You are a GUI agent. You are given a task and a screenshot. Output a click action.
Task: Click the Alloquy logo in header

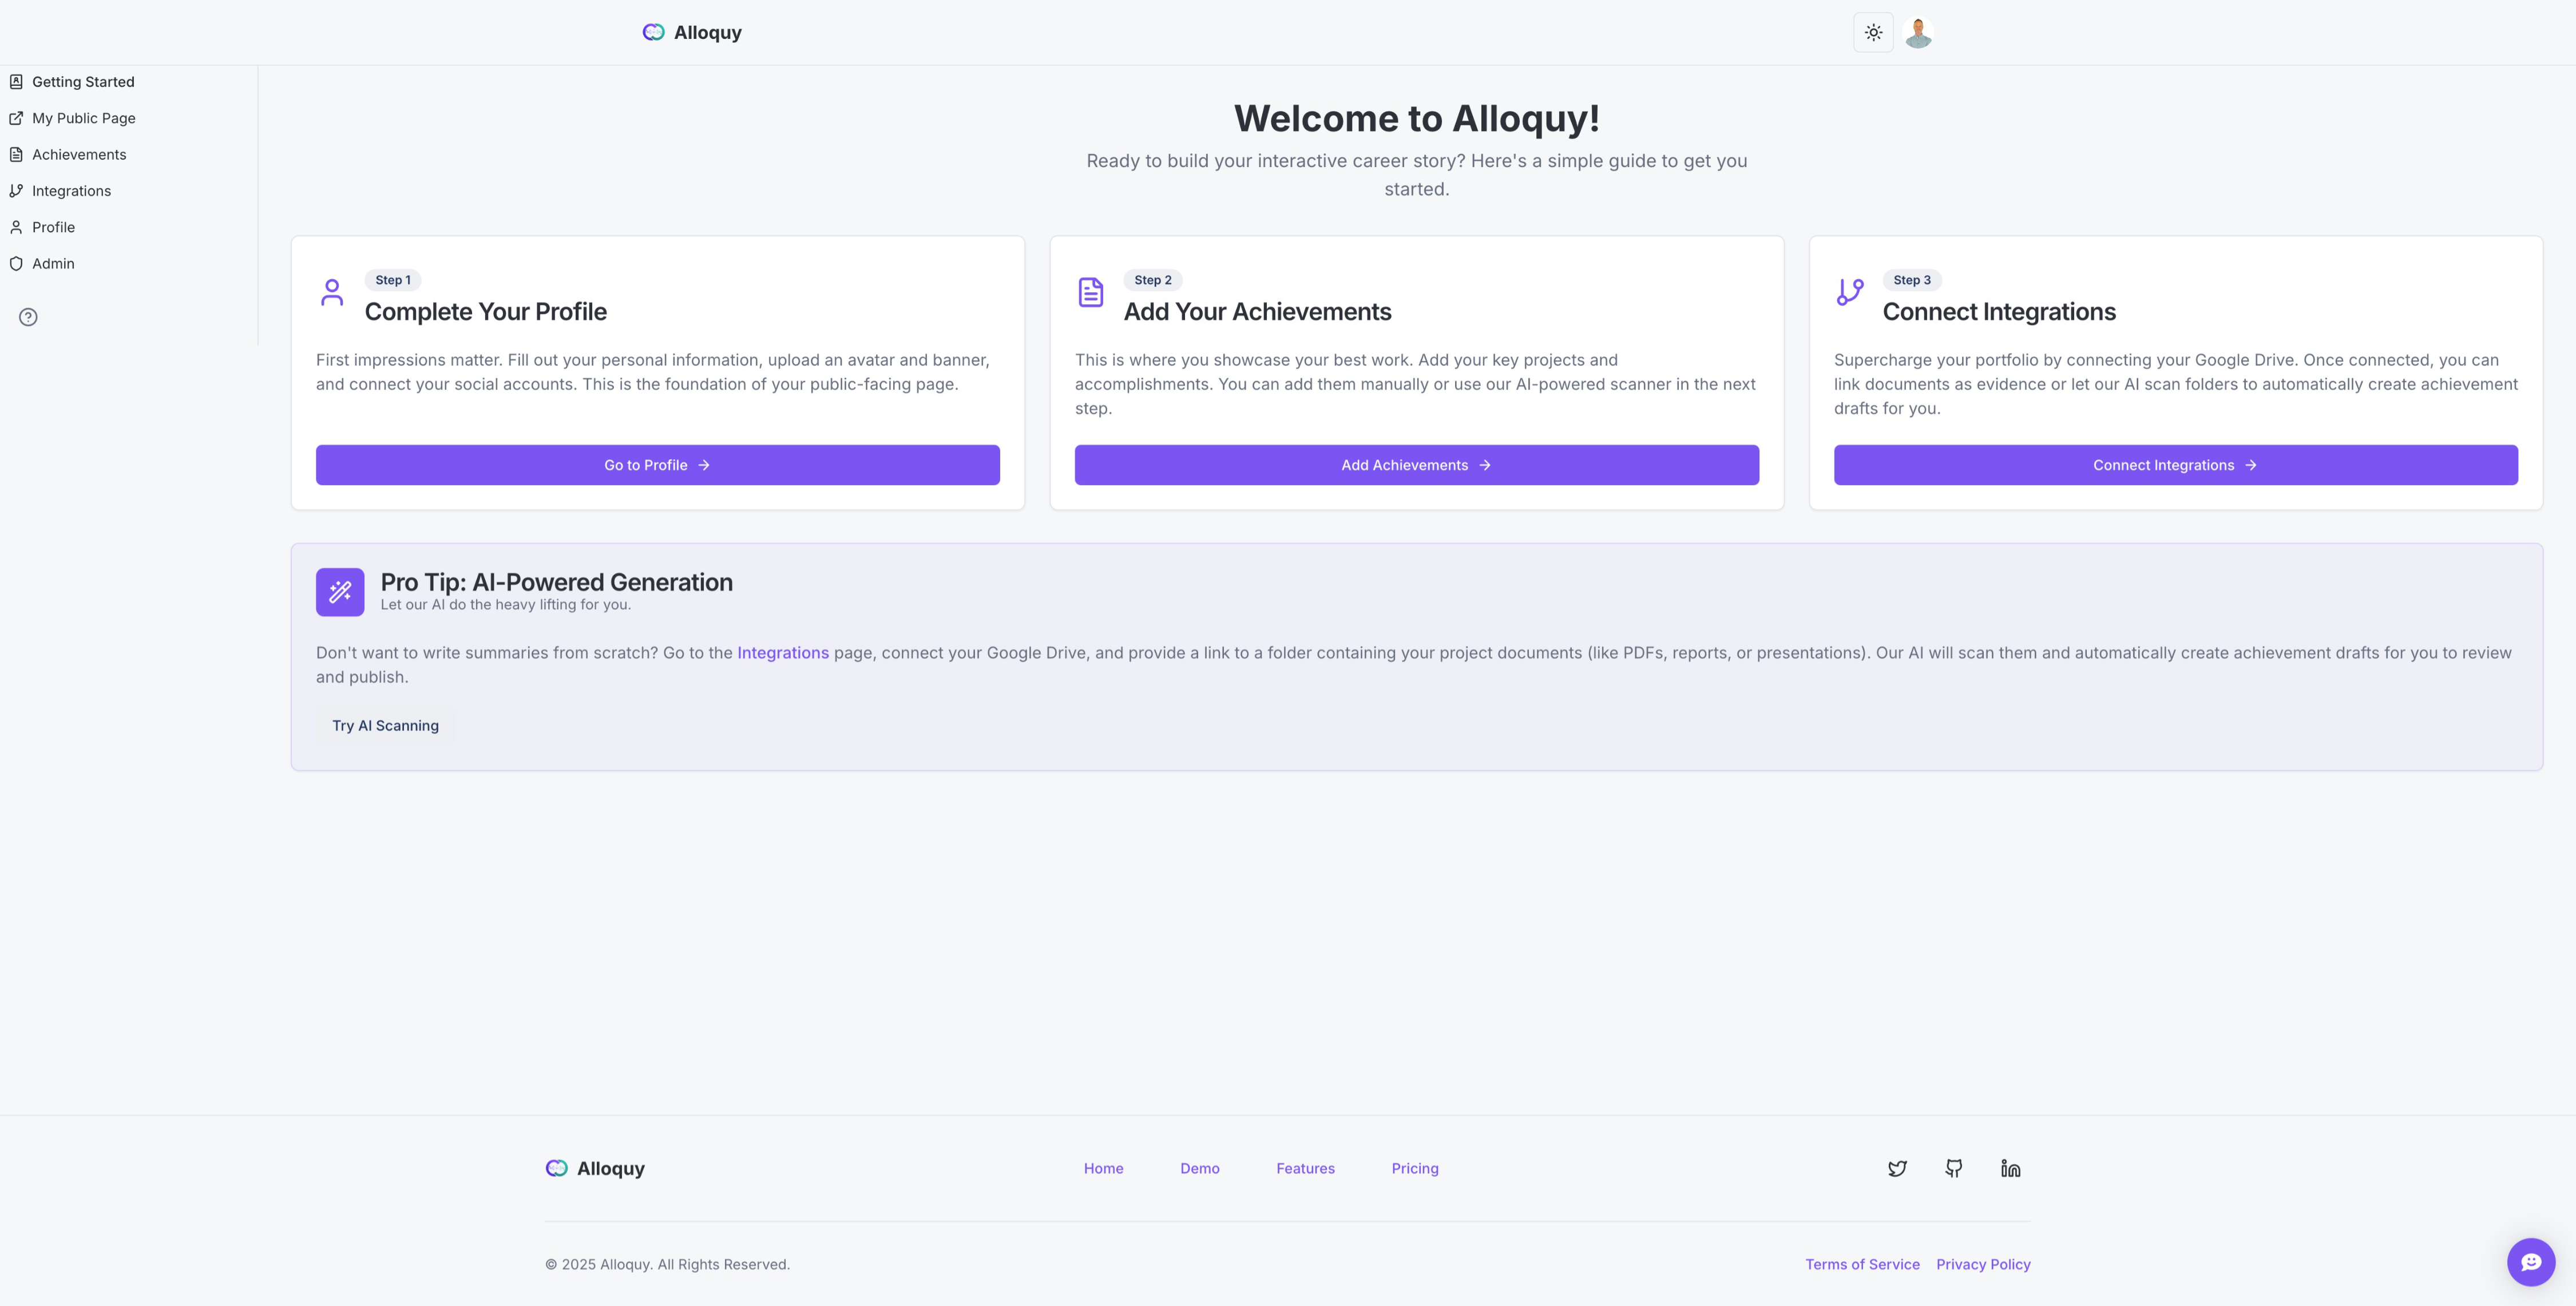click(x=692, y=32)
